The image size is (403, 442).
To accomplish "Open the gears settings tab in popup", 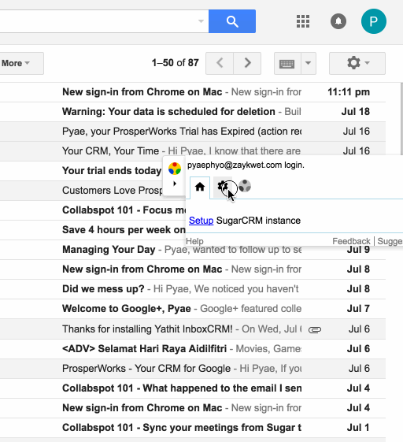I will tap(223, 186).
